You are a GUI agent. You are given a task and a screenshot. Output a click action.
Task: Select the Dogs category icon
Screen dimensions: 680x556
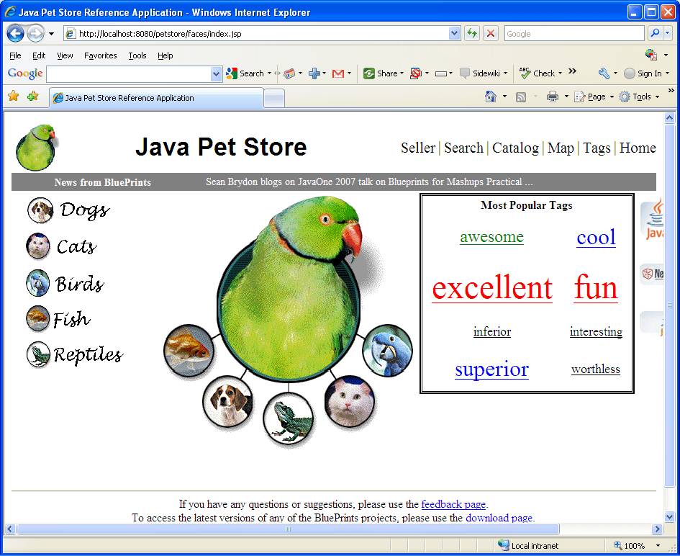40,210
